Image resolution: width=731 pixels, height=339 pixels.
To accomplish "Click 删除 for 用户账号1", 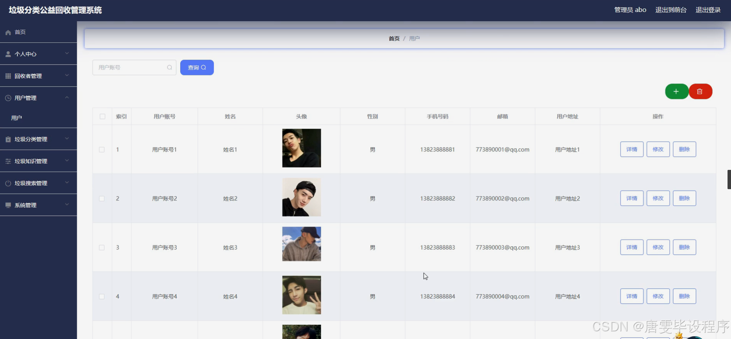I will (x=684, y=149).
